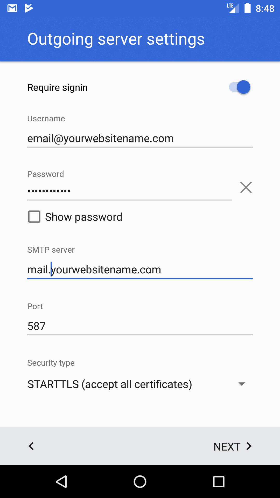Edit the Username email field
This screenshot has height=498, width=280.
140,139
